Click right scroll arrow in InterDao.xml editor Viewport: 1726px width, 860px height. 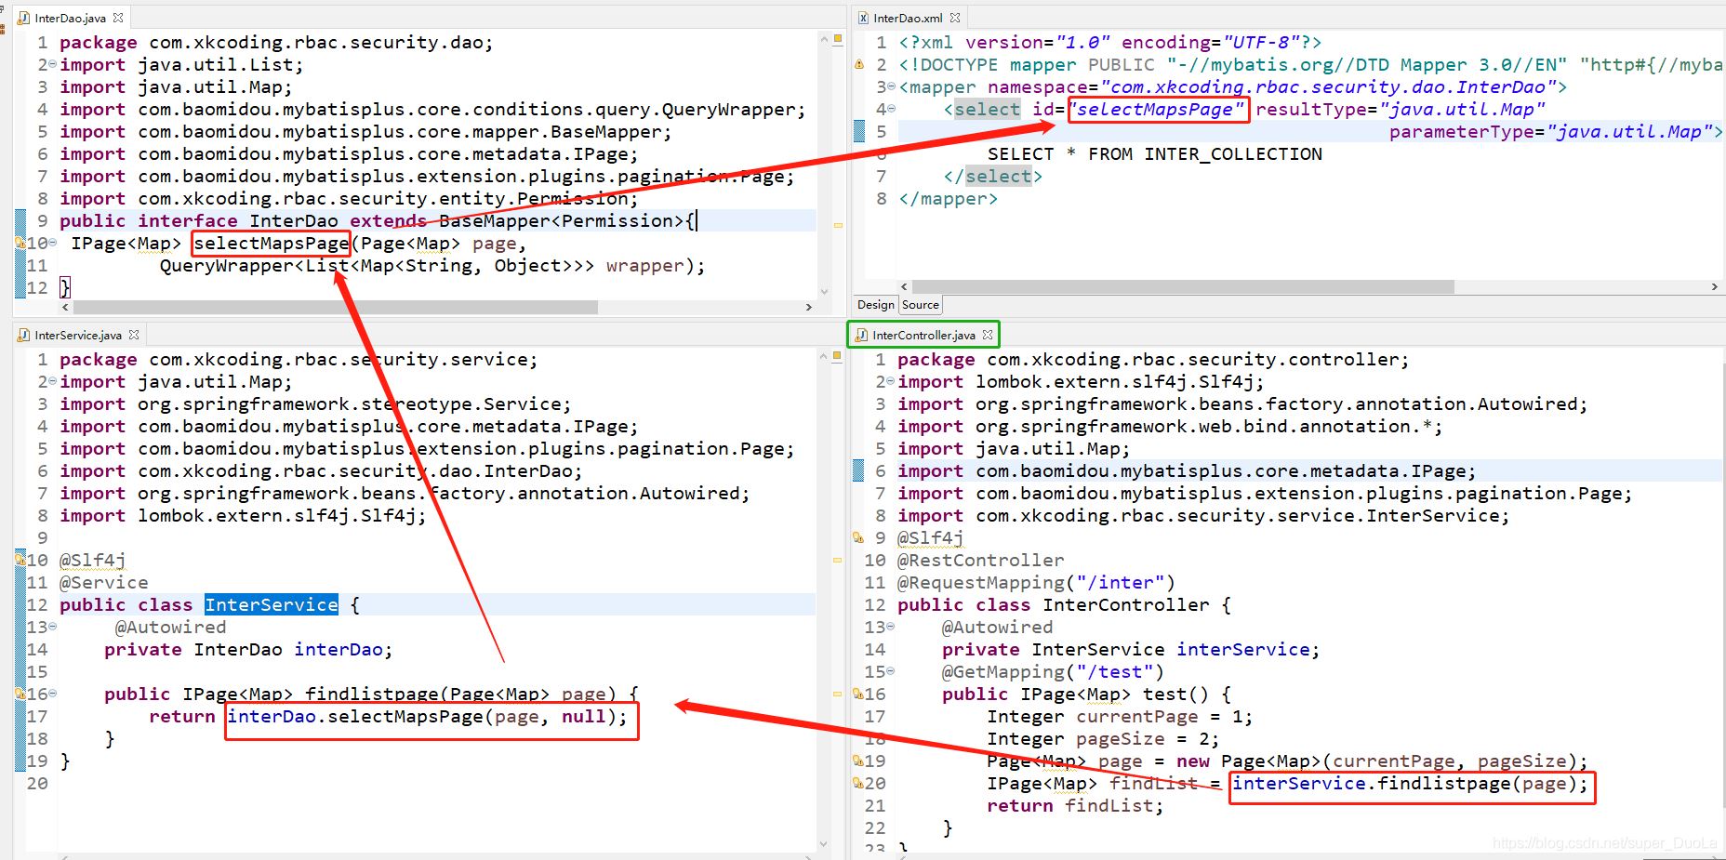[x=1714, y=287]
